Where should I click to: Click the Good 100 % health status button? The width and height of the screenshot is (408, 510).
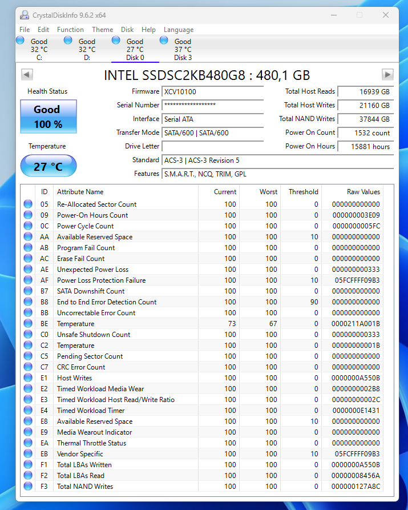(x=49, y=117)
